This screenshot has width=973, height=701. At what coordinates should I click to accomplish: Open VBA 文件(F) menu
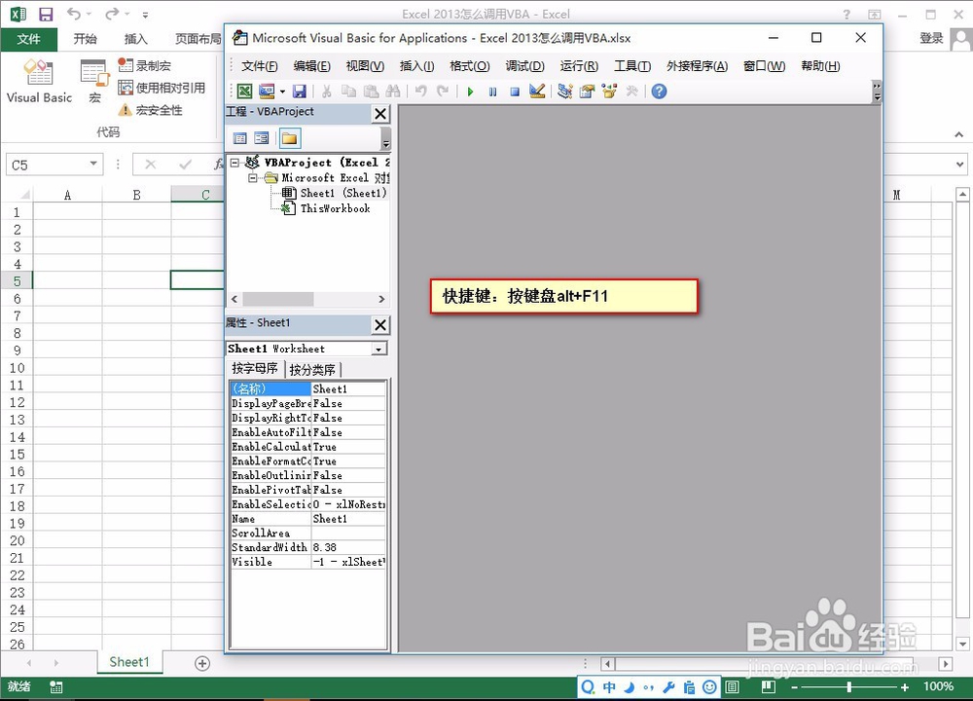pyautogui.click(x=260, y=66)
